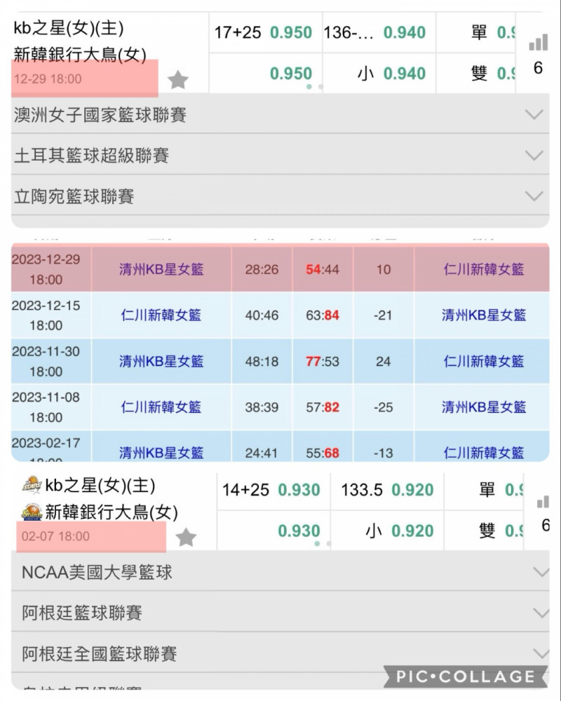561x701 pixels.
Task: Open 仁川新韓女籃 in 2023-02-17 row
Action: (484, 453)
